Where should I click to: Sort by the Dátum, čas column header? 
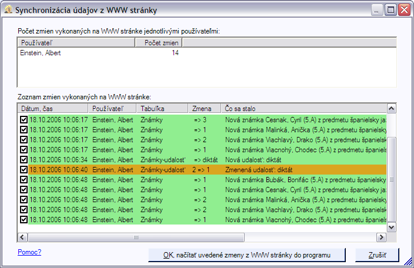point(53,108)
